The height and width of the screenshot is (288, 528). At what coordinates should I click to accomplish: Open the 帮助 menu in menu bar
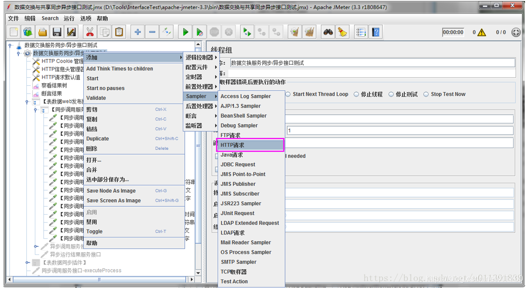tap(102, 18)
